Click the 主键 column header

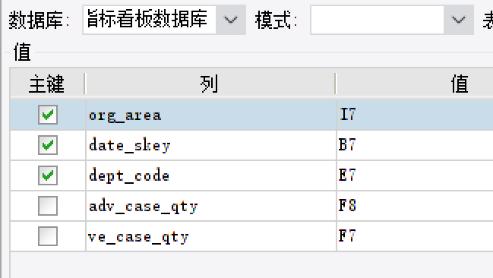pos(47,84)
